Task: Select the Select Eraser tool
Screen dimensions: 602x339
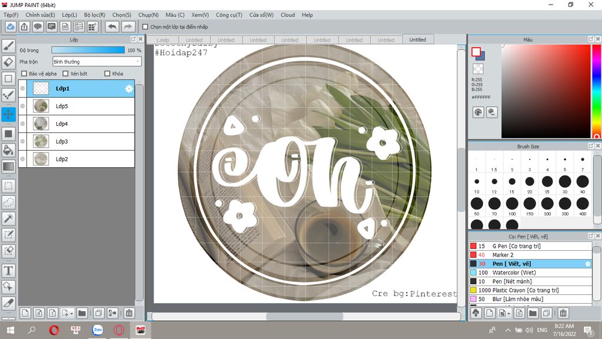Action: coord(8,251)
